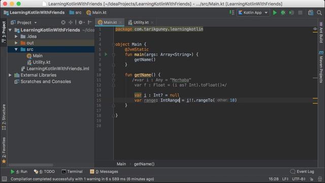Click the getName() call inside main
Screen dimensions: 325x183
point(145,60)
